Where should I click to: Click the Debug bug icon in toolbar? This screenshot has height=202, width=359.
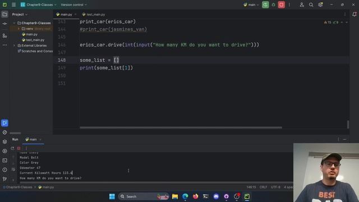[273, 4]
